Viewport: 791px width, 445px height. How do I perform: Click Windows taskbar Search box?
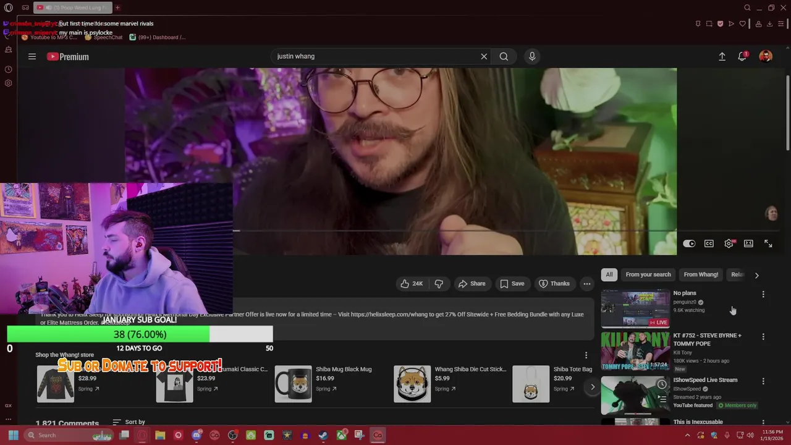coord(69,435)
